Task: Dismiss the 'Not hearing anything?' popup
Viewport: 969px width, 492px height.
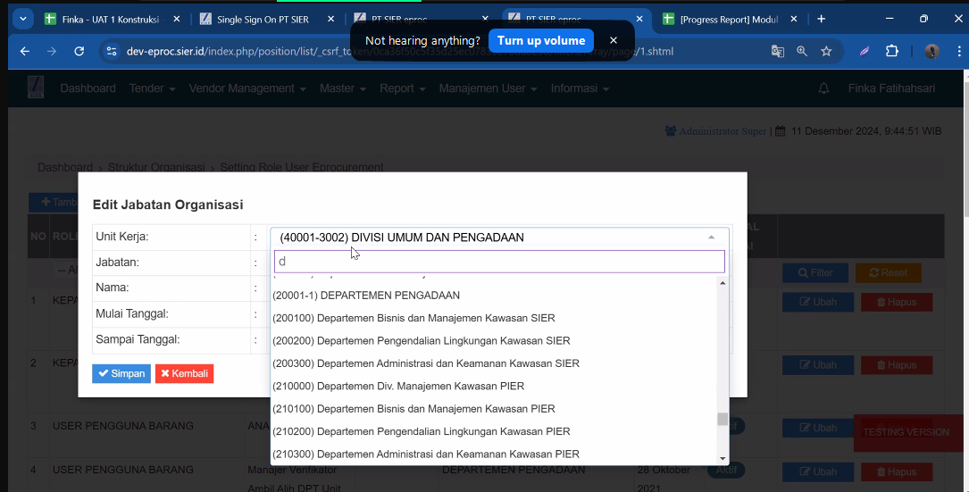Action: click(614, 40)
